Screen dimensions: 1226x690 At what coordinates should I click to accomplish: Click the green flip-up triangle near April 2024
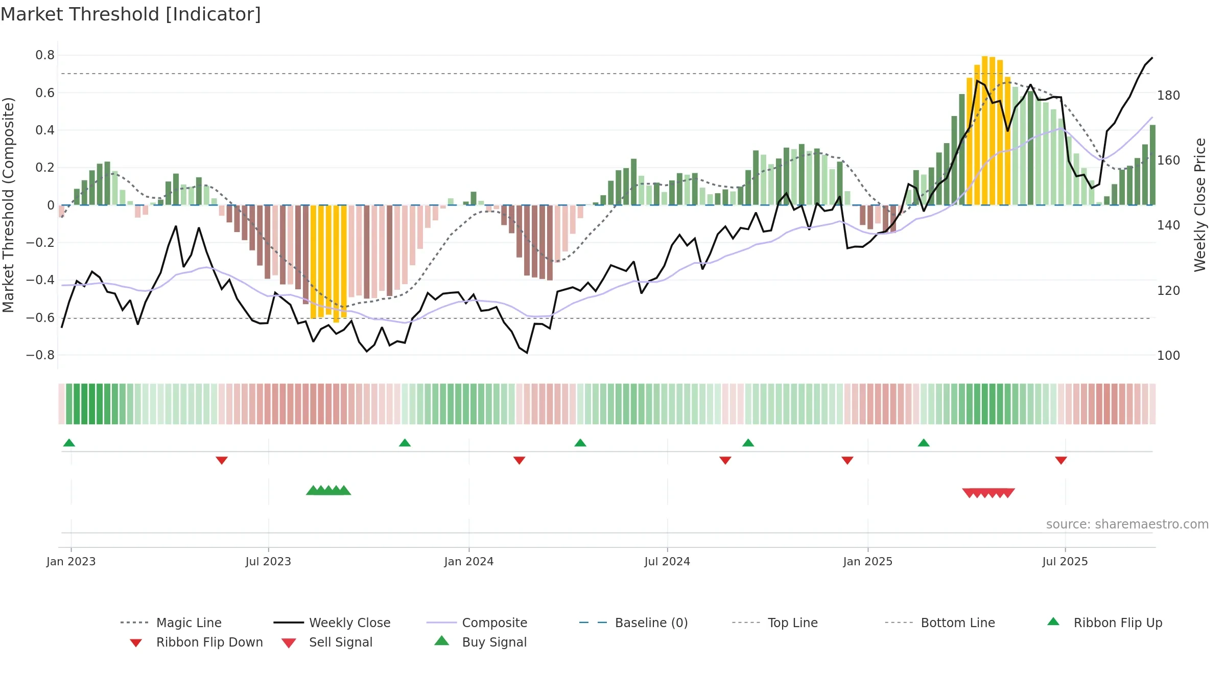tap(580, 443)
